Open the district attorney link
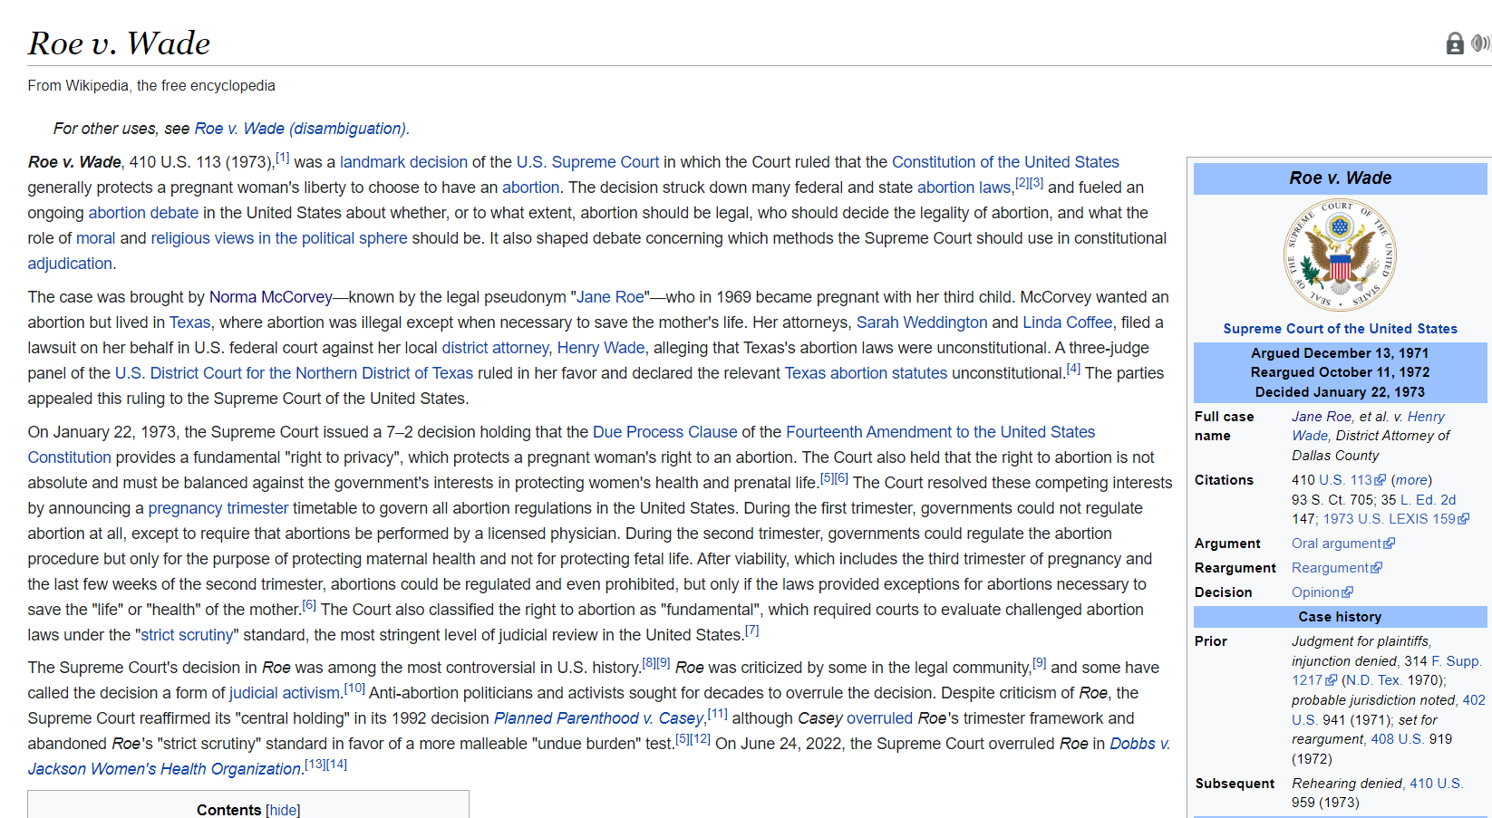The height and width of the screenshot is (818, 1492). (495, 348)
